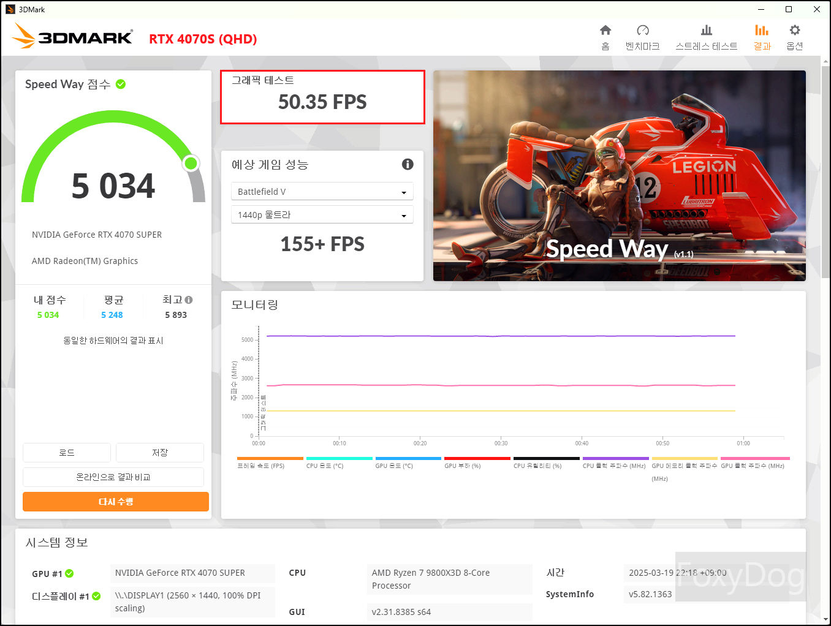Click the green check next to GPU #1

coord(69,573)
